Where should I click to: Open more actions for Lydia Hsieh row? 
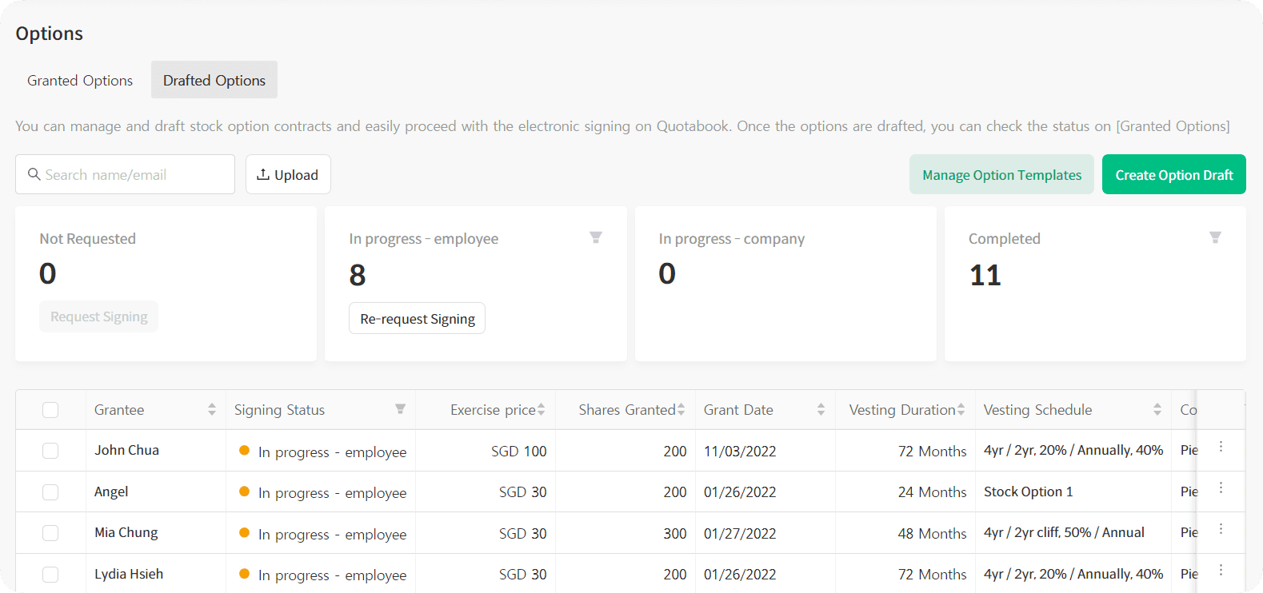pyautogui.click(x=1221, y=570)
